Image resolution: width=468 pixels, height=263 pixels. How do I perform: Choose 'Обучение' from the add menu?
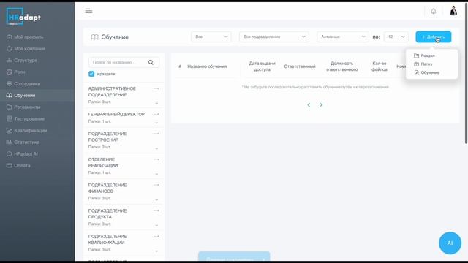click(x=427, y=72)
